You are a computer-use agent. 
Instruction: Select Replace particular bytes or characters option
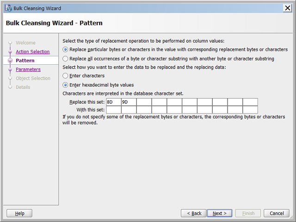[x=66, y=49]
